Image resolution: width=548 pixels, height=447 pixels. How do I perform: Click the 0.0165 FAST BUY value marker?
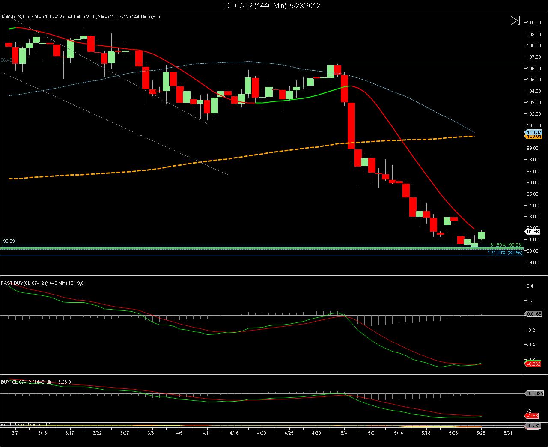click(533, 314)
